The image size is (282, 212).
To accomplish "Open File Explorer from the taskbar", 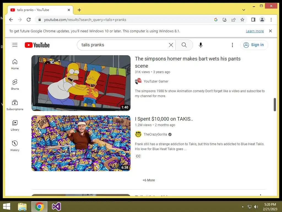I will point(22,206).
